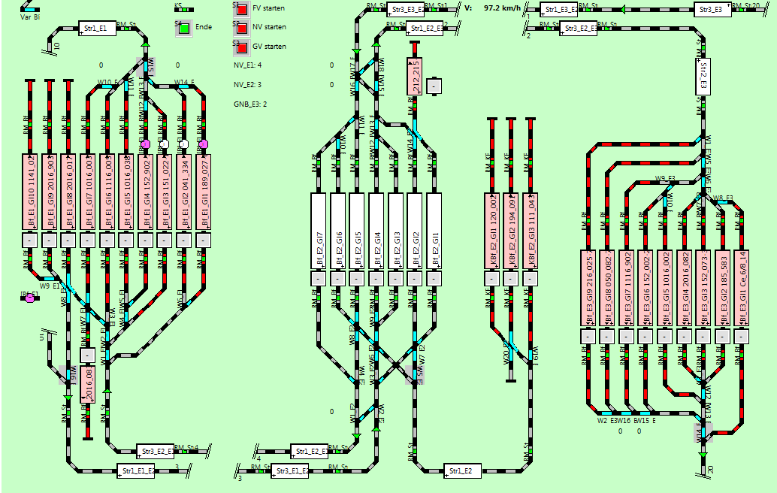This screenshot has height=493, width=777.
Task: Toggle the red FV starten switch
Action: point(242,11)
